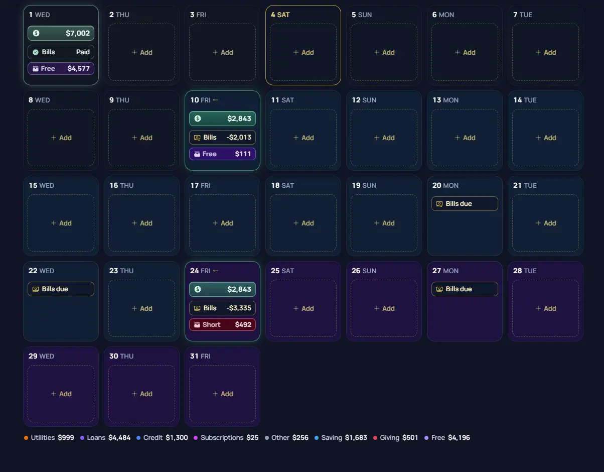Select the Bills -$3,335 row on day 24
The width and height of the screenshot is (604, 472).
point(222,308)
